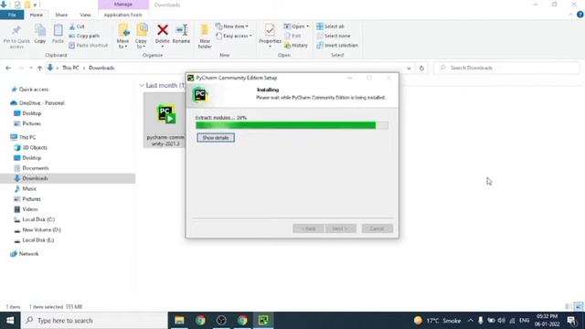The height and width of the screenshot is (329, 585).
Task: Click the Manage contextual tab
Action: pos(123,5)
